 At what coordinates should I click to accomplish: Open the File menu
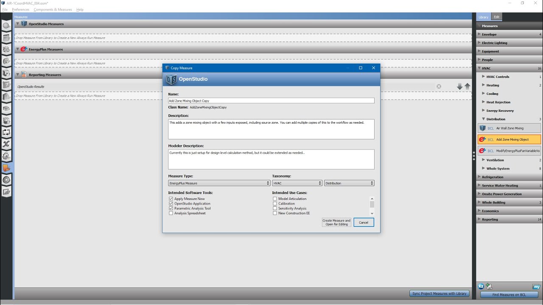[5, 9]
